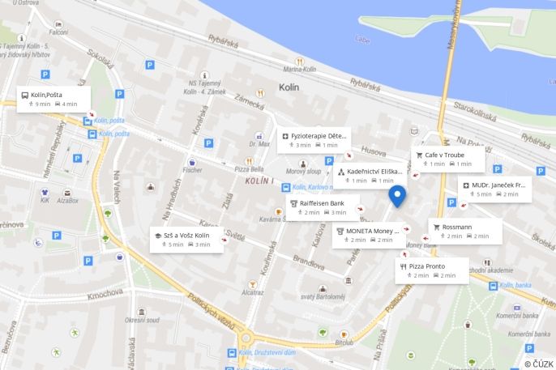Image resolution: width=556 pixels, height=370 pixels.
Task: Click the Dr. Max pharmacy icon
Action: [259, 136]
